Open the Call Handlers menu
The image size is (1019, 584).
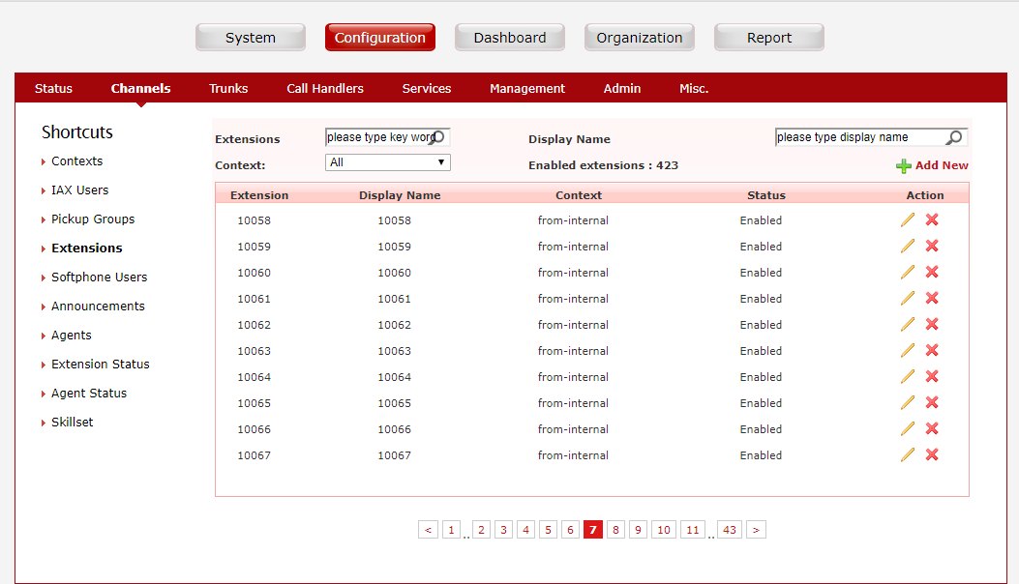tap(325, 88)
